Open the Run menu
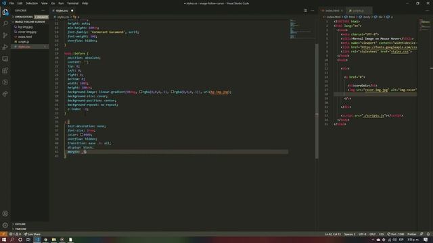The width and height of the screenshot is (433, 243). point(61,3)
